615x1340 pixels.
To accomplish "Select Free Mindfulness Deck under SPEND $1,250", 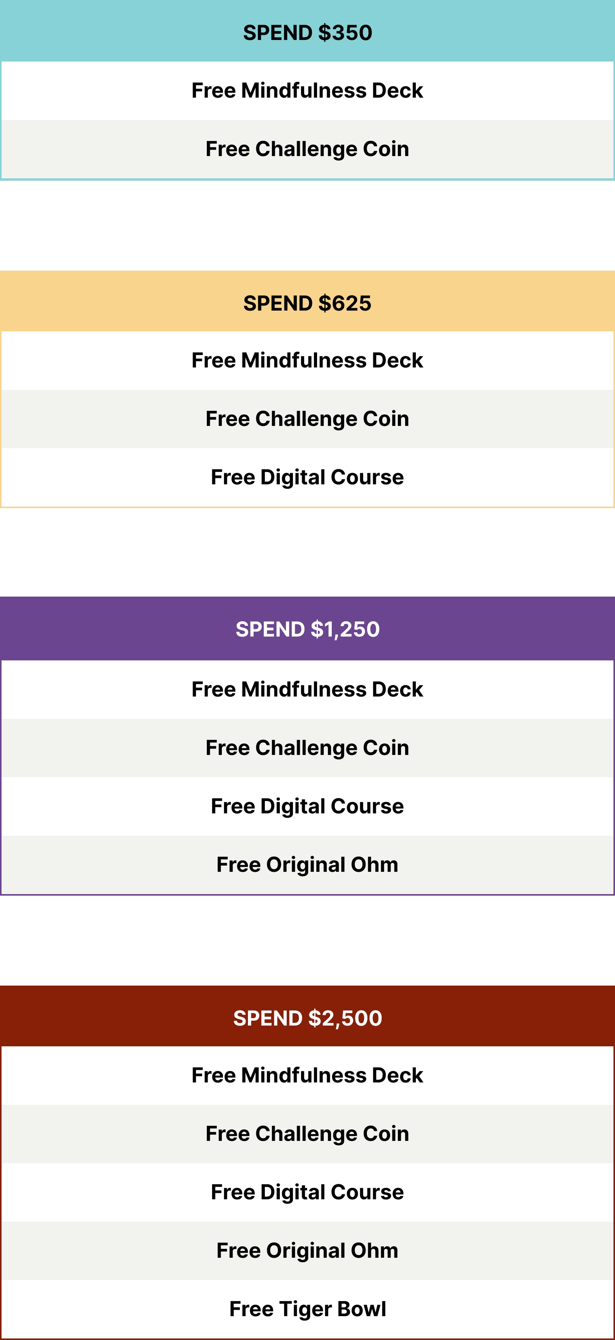I will (307, 689).
